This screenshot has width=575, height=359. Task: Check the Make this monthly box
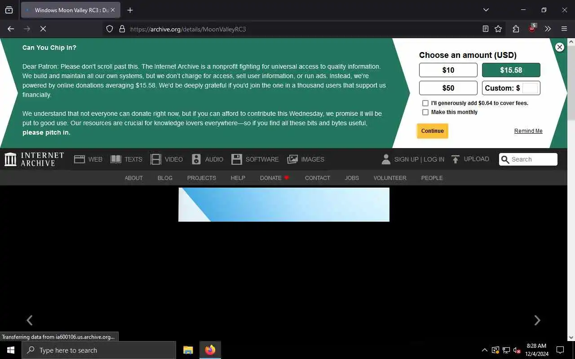click(425, 112)
